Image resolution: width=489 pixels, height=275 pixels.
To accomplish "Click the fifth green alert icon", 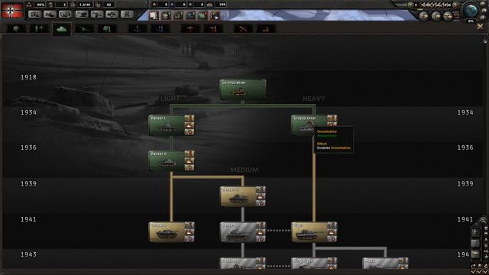I will pyautogui.click(x=202, y=15).
